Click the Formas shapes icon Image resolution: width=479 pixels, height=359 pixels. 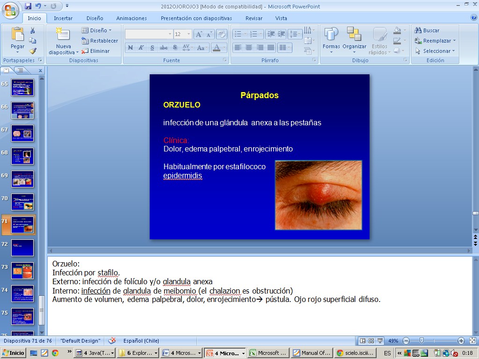(x=331, y=35)
